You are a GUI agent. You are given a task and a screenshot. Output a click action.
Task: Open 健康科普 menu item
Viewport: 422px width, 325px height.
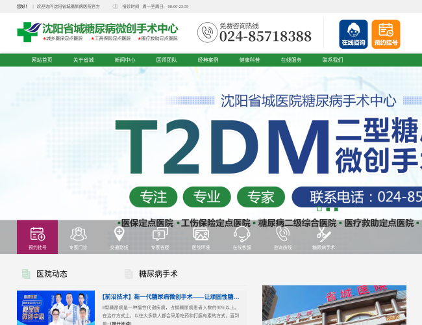click(250, 60)
